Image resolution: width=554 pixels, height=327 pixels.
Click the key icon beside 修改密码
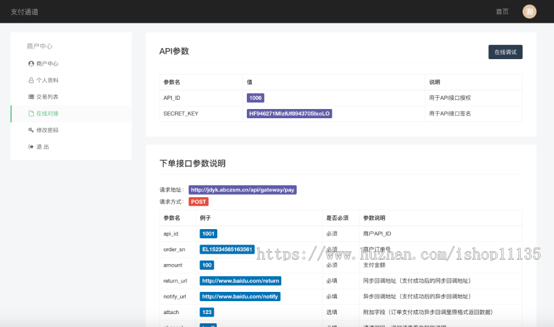(31, 130)
